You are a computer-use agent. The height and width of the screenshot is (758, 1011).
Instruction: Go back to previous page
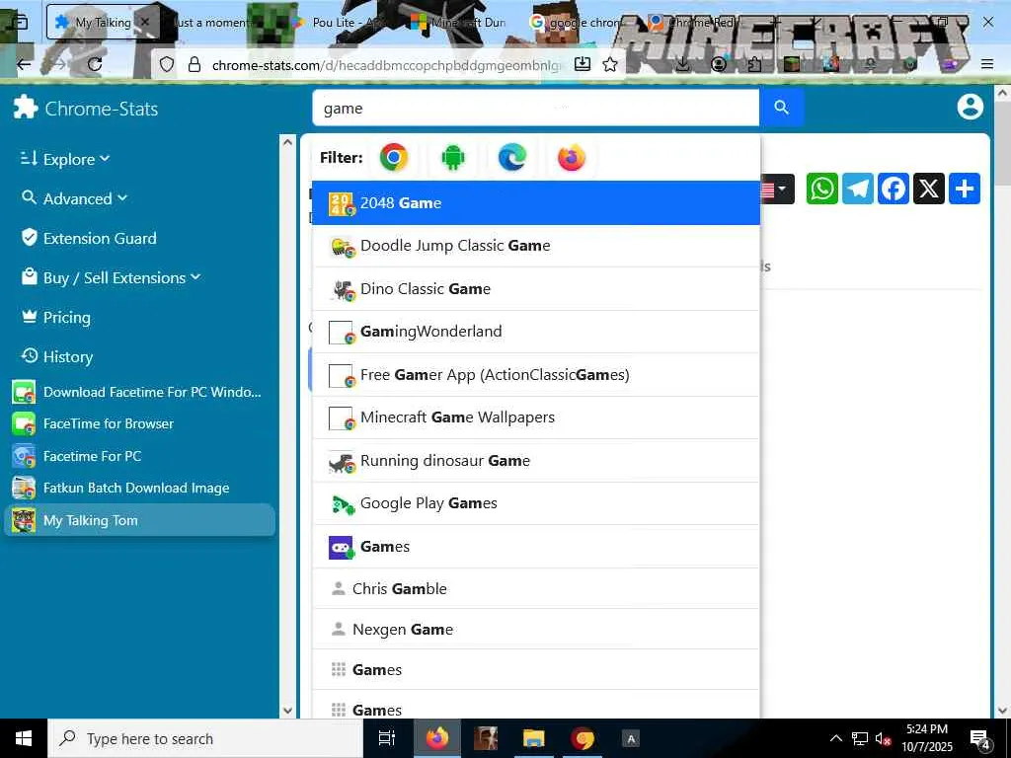click(x=24, y=64)
